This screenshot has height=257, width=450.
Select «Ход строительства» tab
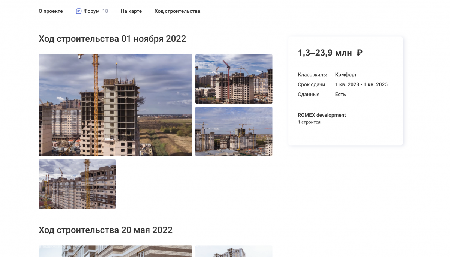pyautogui.click(x=177, y=11)
